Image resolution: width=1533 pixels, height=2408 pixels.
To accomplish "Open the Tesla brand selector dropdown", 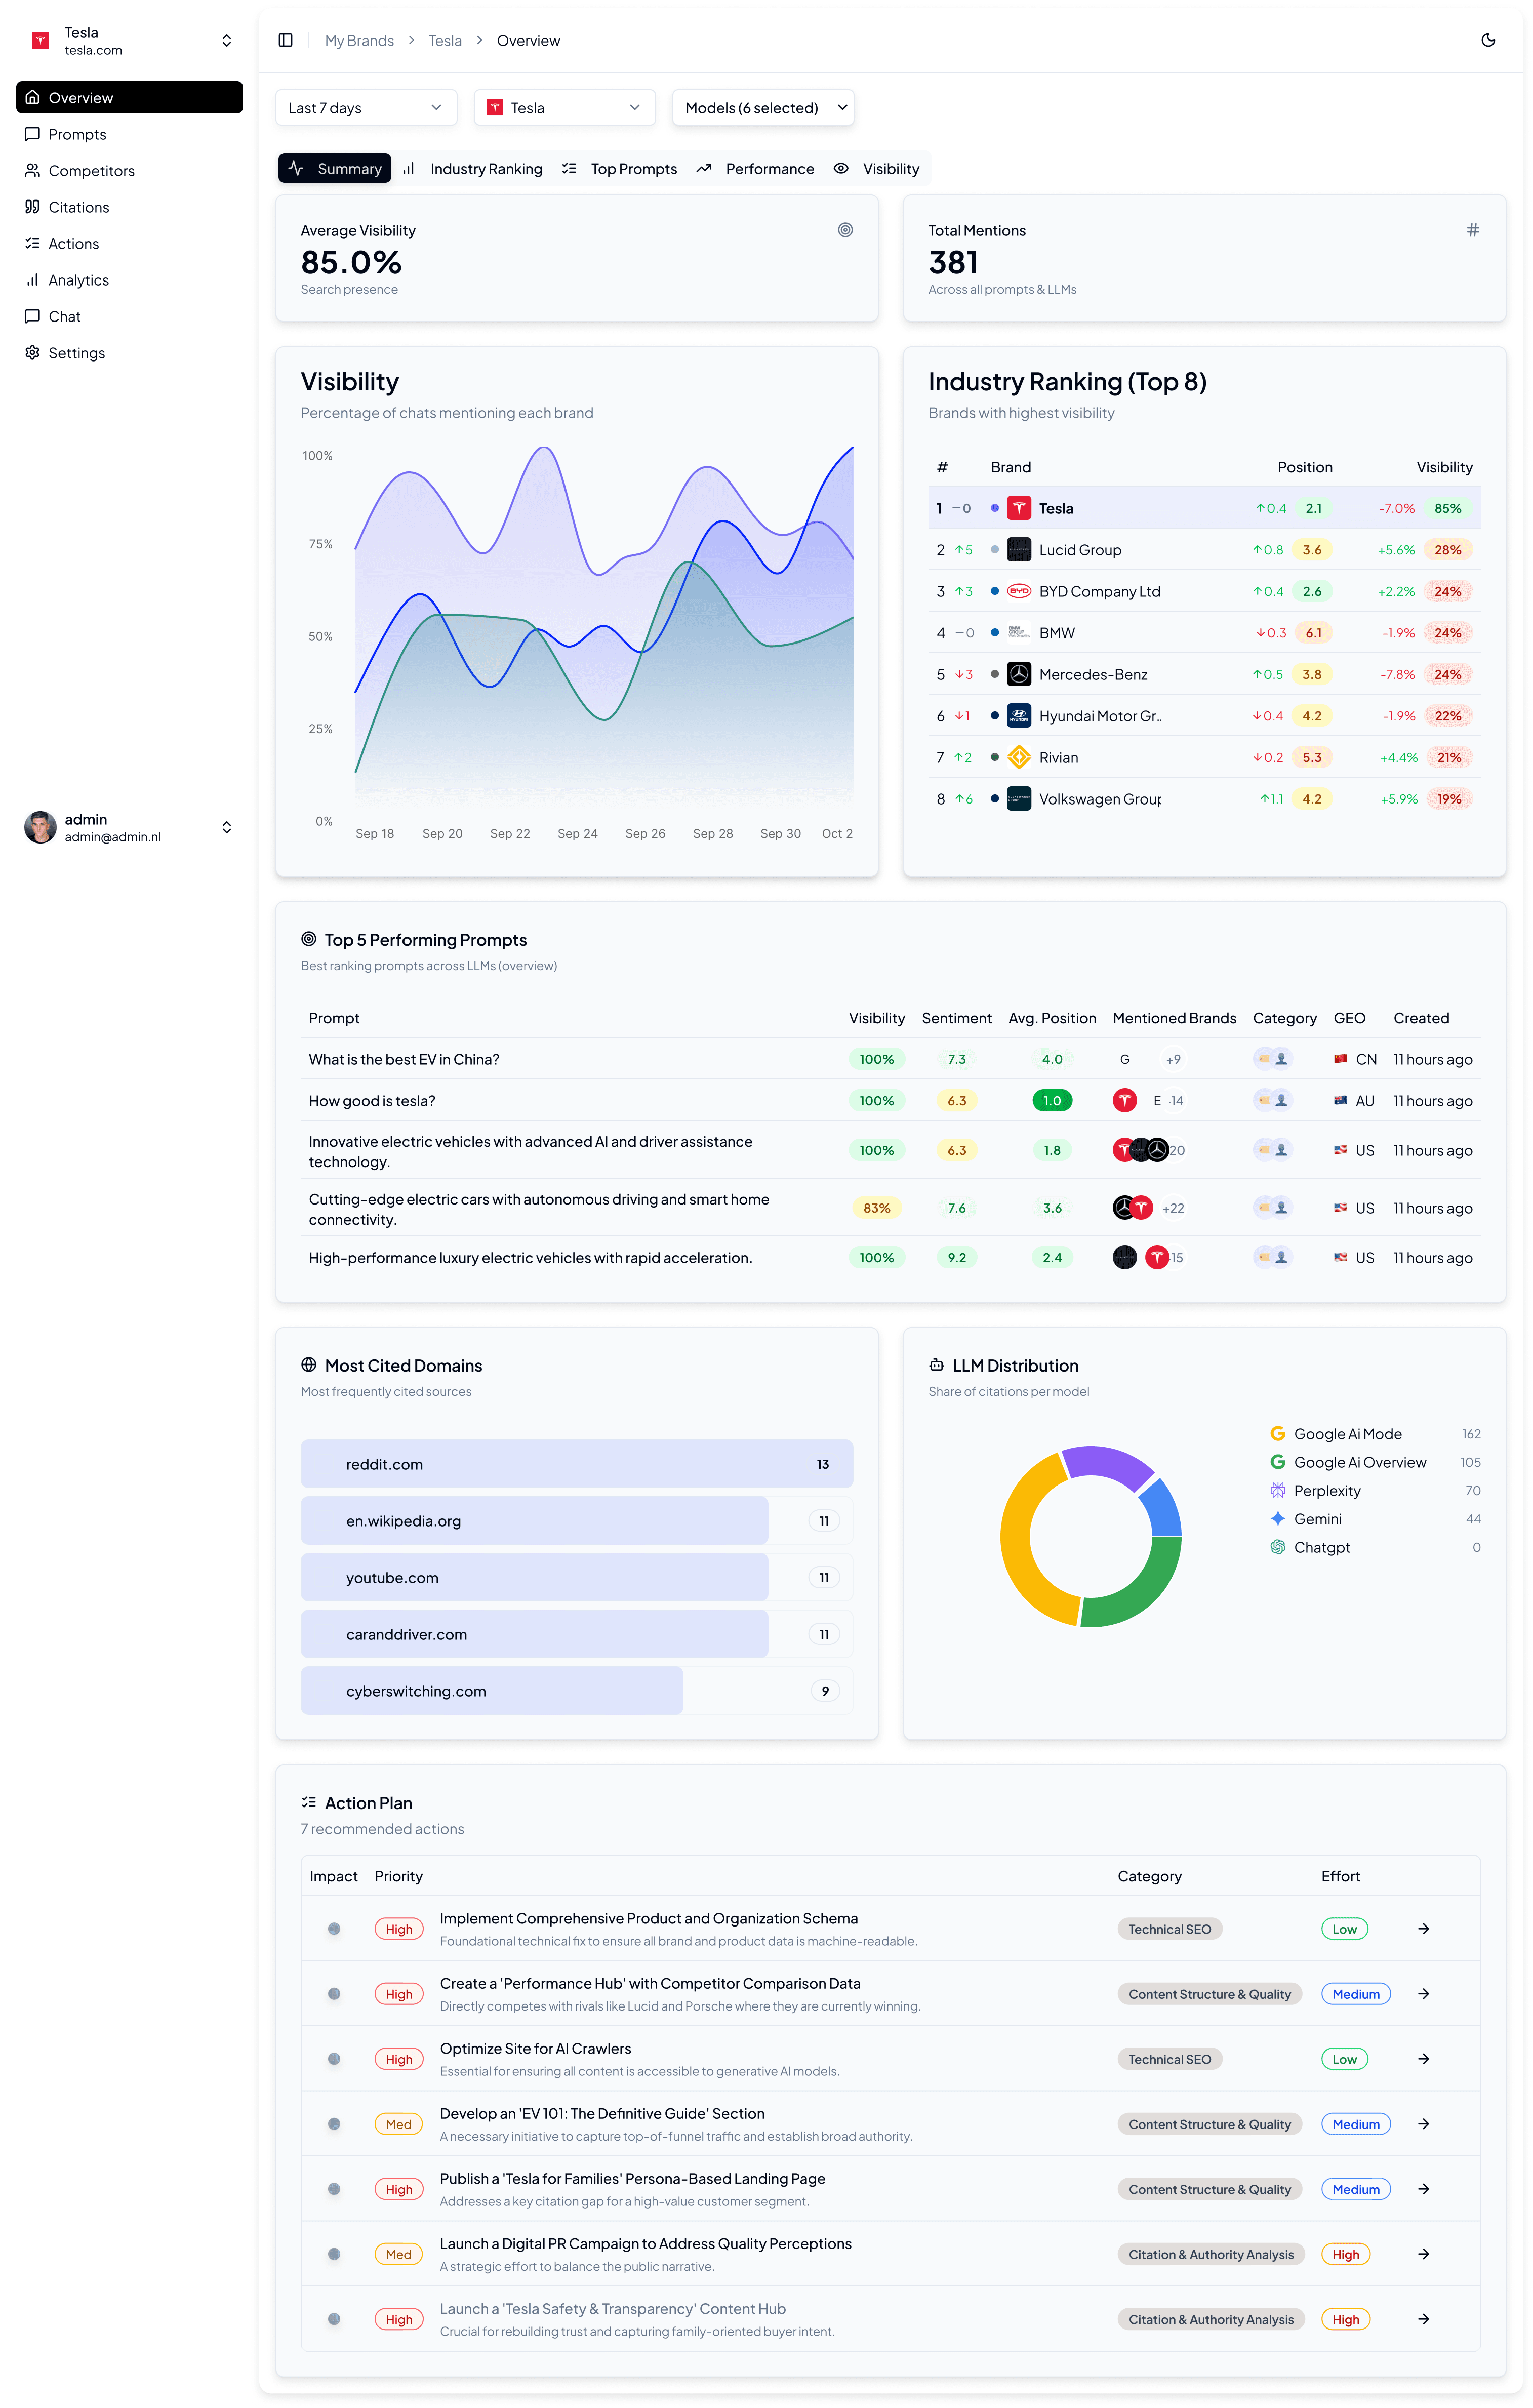I will (x=564, y=108).
